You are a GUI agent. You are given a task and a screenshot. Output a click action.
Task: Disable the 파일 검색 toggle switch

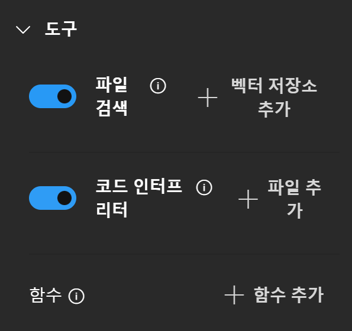[x=53, y=96]
